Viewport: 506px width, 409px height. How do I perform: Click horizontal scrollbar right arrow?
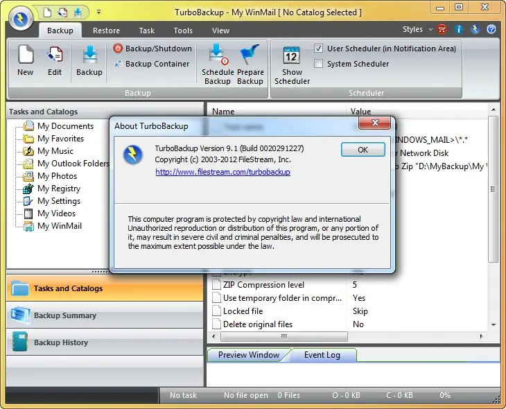482,336
